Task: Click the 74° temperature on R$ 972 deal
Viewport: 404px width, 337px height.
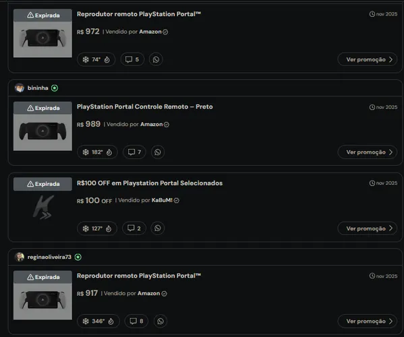Action: pyautogui.click(x=96, y=60)
